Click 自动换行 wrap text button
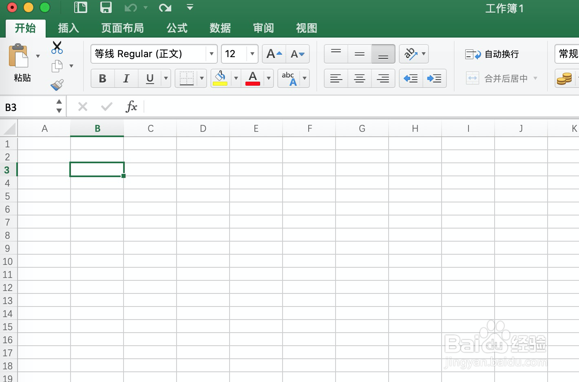 point(492,54)
